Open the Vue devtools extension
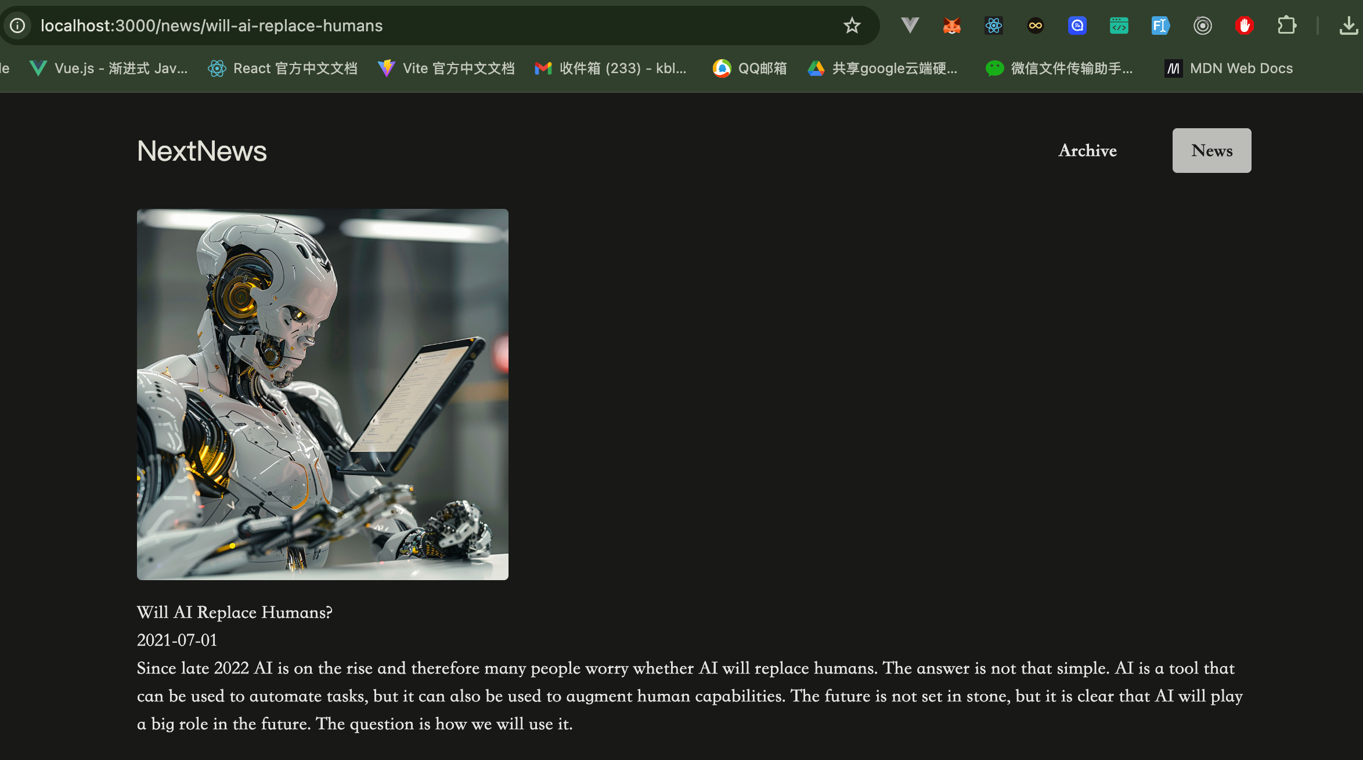Image resolution: width=1363 pixels, height=760 pixels. click(x=910, y=26)
